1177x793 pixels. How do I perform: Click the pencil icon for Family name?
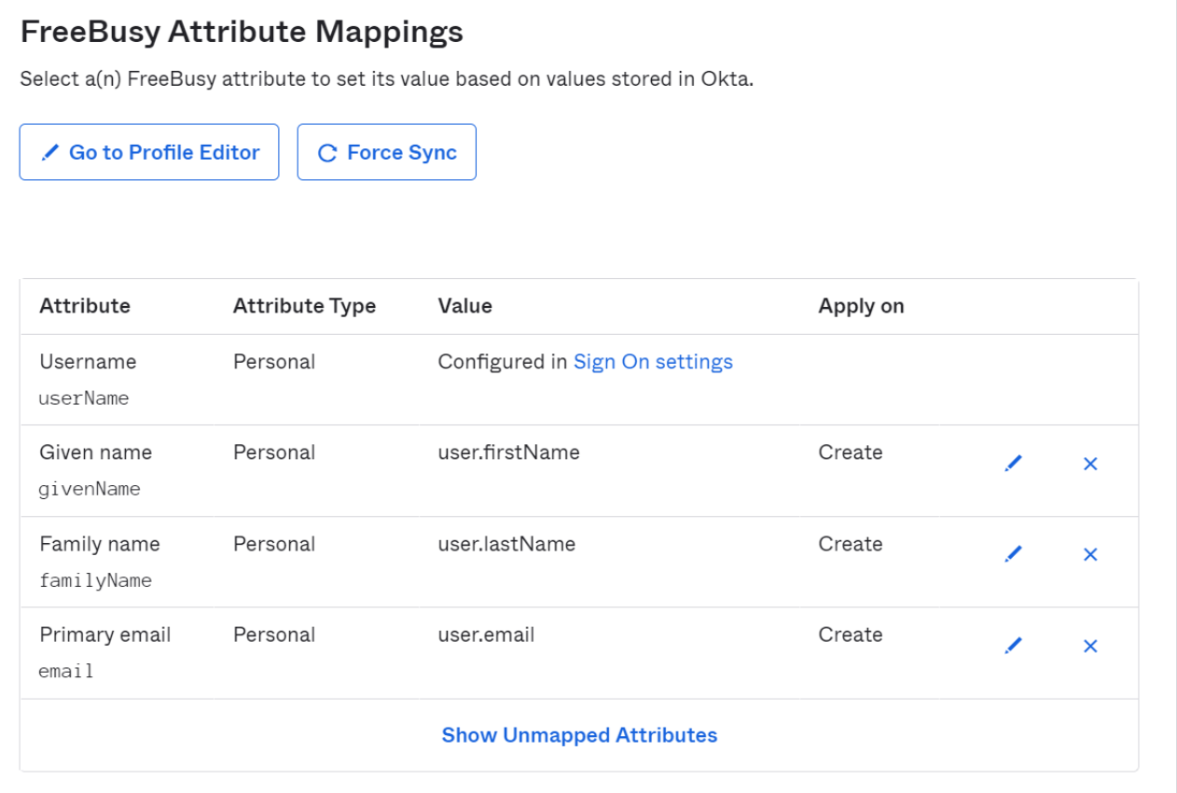click(1014, 554)
